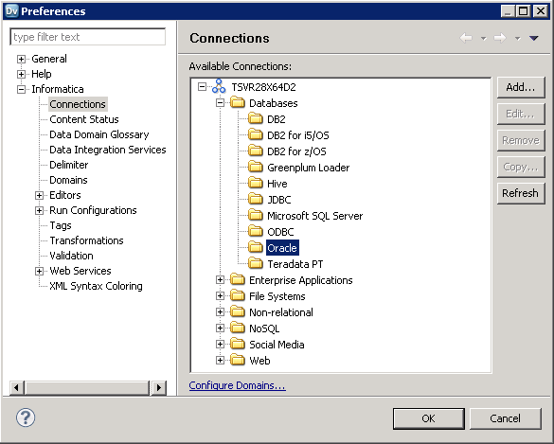
Task: Click the Add... button
Action: [521, 87]
